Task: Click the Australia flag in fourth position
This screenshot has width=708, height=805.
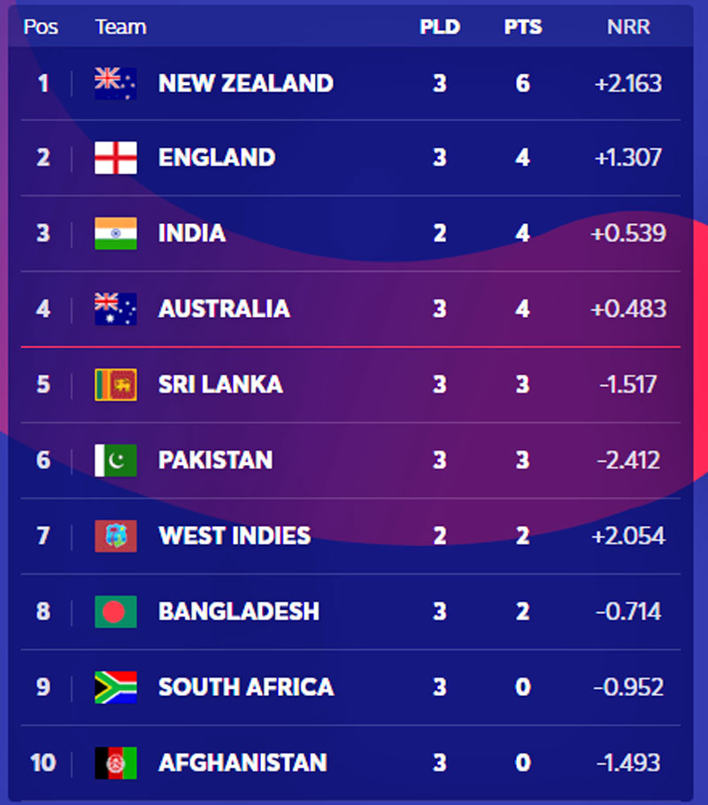Action: click(x=116, y=309)
